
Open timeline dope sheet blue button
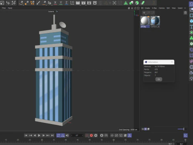coord(185,135)
